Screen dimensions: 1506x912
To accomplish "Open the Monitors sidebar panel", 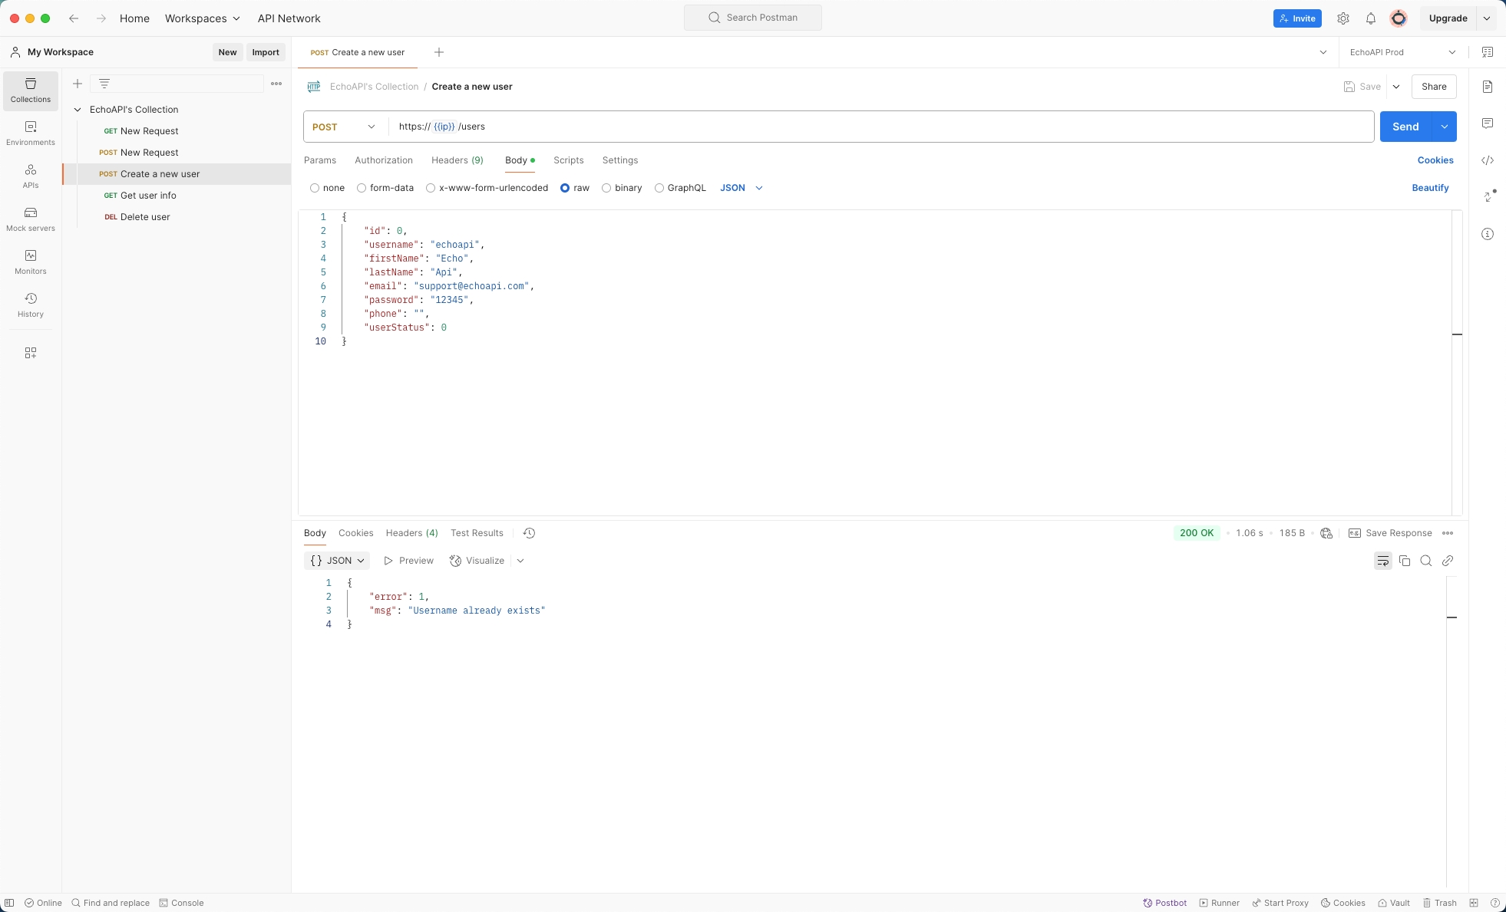I will coord(31,262).
